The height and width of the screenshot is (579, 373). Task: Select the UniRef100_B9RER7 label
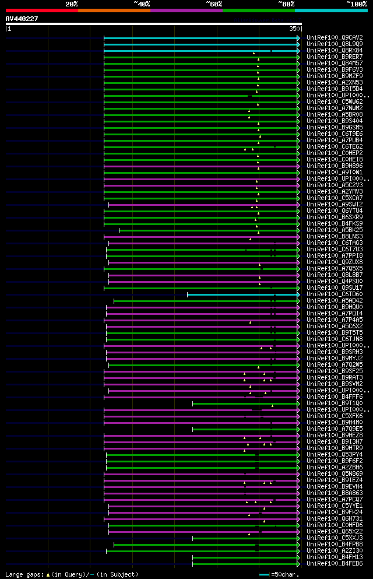pyautogui.click(x=335, y=57)
